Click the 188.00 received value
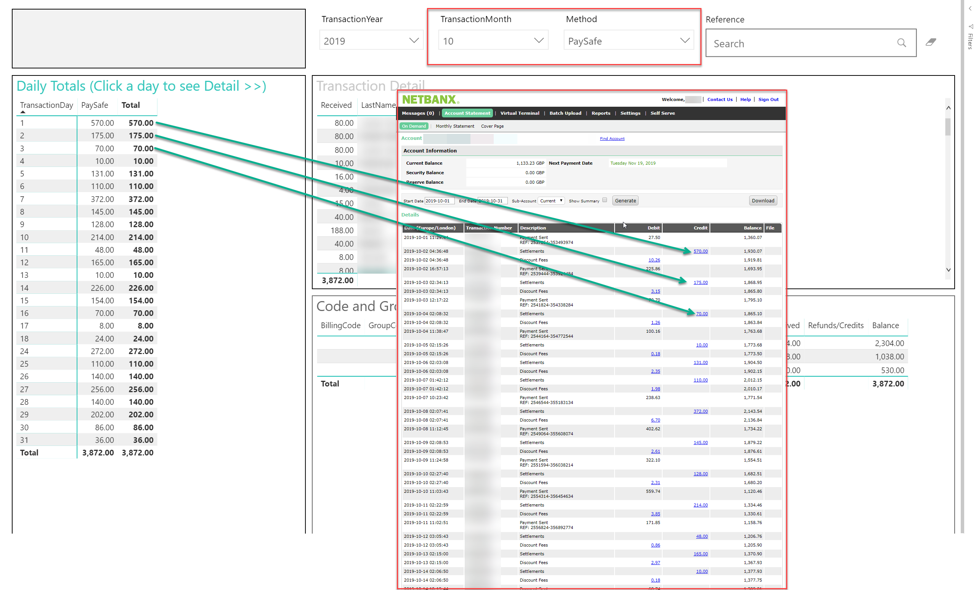 point(342,231)
